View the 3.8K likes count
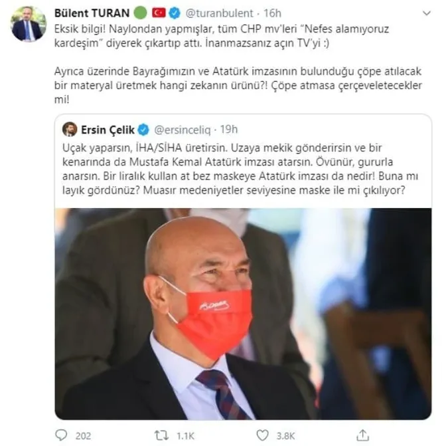The height and width of the screenshot is (446, 442). click(x=285, y=436)
